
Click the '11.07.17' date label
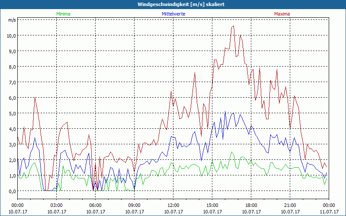pos(329,212)
